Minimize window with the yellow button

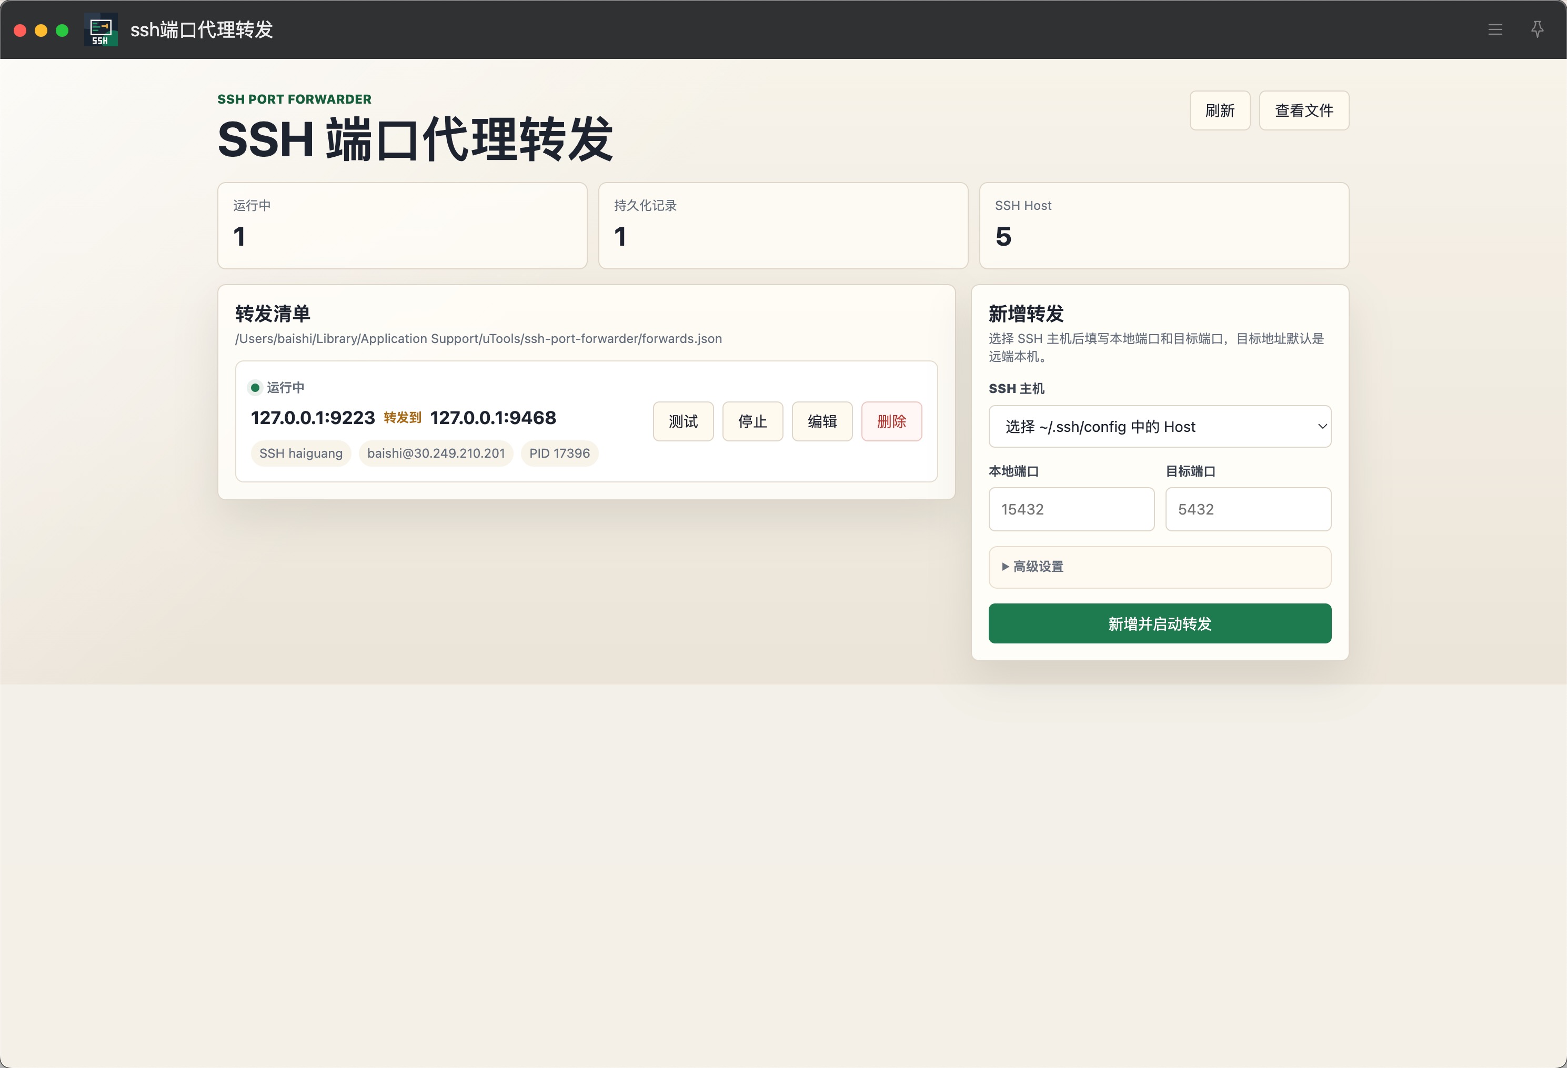tap(41, 31)
